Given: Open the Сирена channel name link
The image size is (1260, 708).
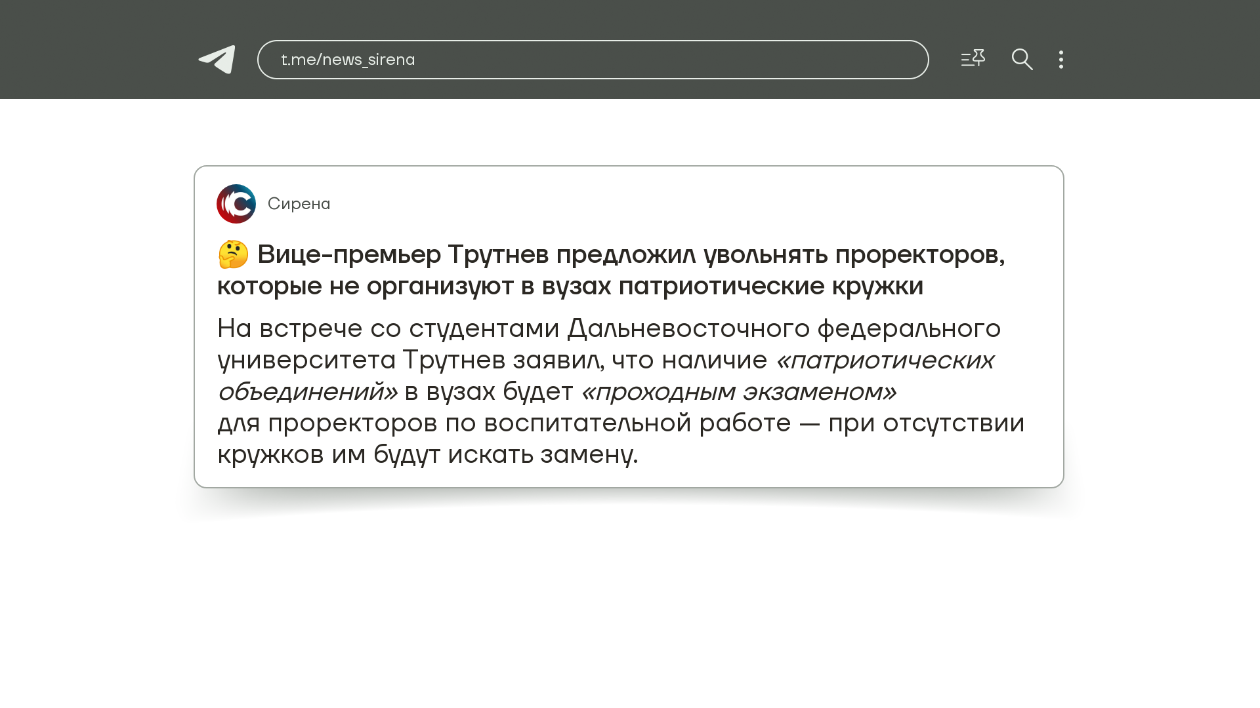Looking at the screenshot, I should tap(299, 204).
